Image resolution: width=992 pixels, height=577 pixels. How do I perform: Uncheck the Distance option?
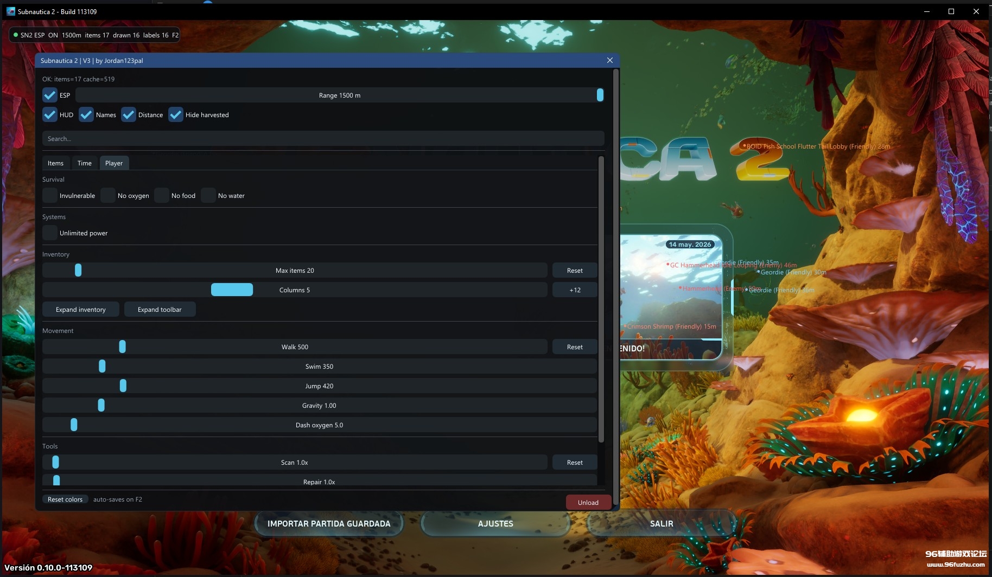coord(129,115)
